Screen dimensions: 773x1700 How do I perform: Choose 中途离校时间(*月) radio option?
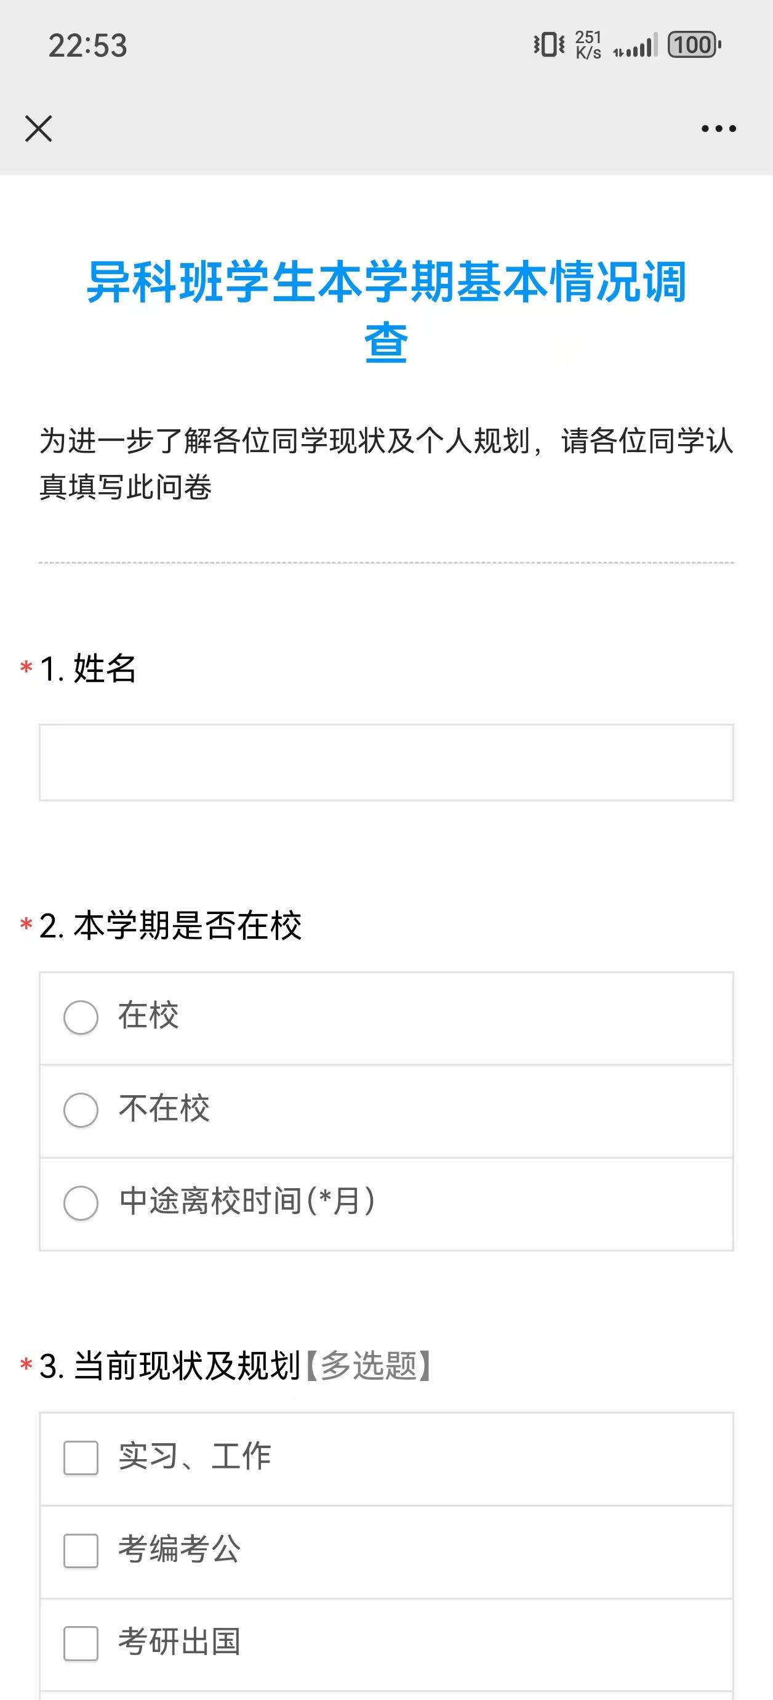[81, 1203]
